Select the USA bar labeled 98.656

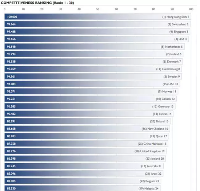[97, 39]
